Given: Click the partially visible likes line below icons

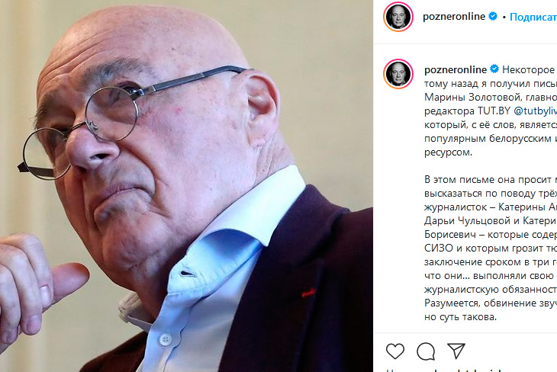Looking at the screenshot, I should [x=472, y=370].
